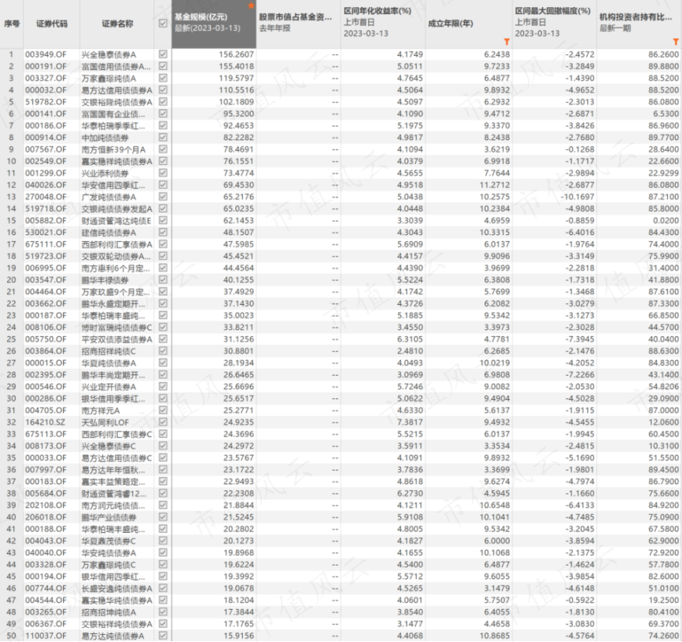The height and width of the screenshot is (642, 682).
Task: Uncheck checkbox for 兴全稳泰债券A row
Action: coord(163,54)
